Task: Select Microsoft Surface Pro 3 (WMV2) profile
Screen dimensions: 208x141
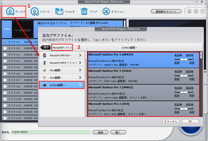Action: (x=144, y=92)
